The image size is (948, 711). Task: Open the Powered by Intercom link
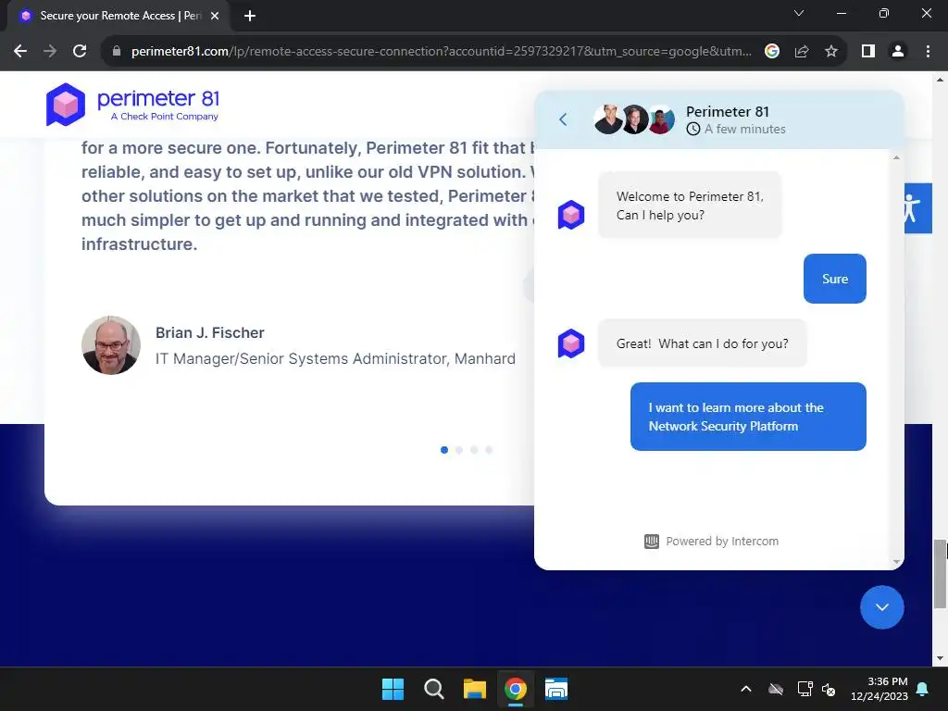(x=712, y=541)
